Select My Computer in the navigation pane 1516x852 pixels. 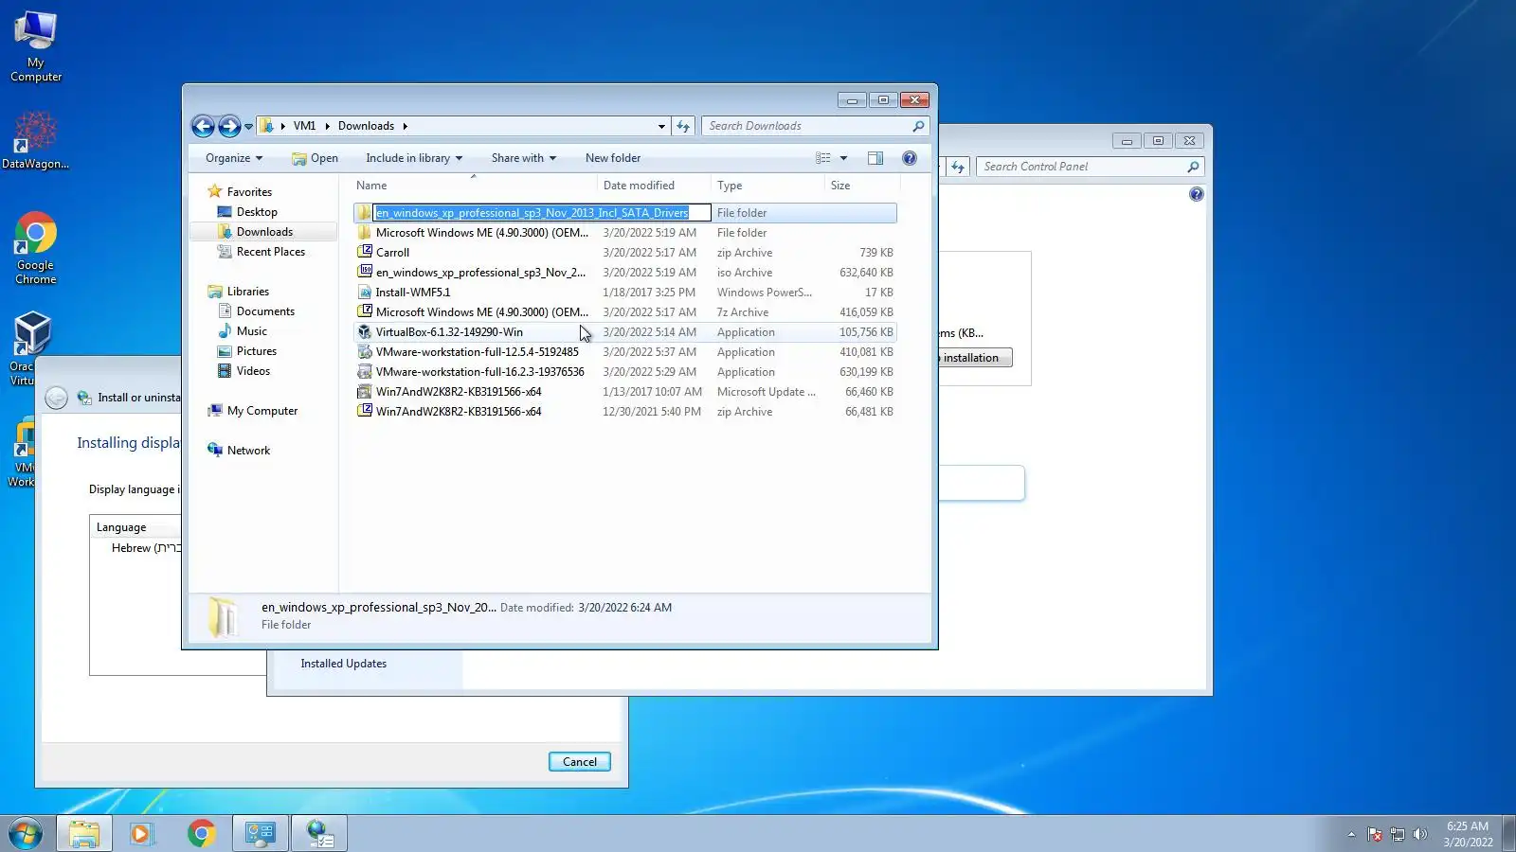(x=262, y=411)
